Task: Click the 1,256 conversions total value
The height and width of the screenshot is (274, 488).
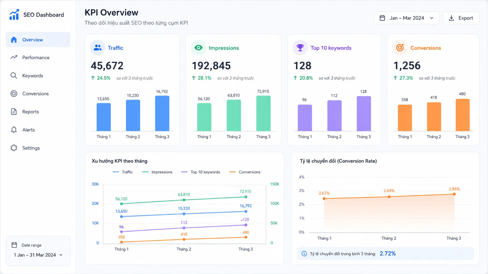Action: (407, 66)
